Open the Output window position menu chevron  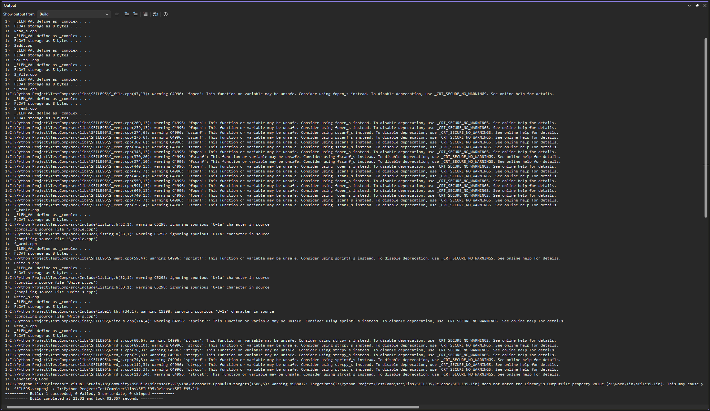(x=689, y=5)
